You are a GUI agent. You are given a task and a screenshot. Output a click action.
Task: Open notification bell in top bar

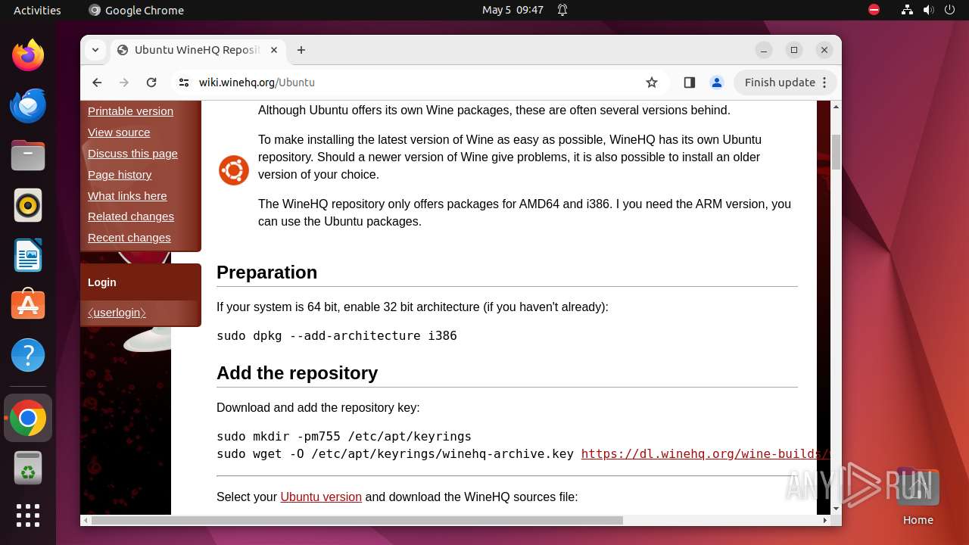point(562,10)
